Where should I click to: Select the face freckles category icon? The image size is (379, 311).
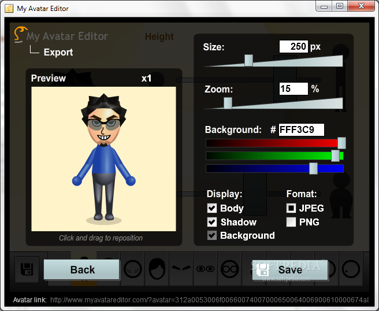point(133,269)
